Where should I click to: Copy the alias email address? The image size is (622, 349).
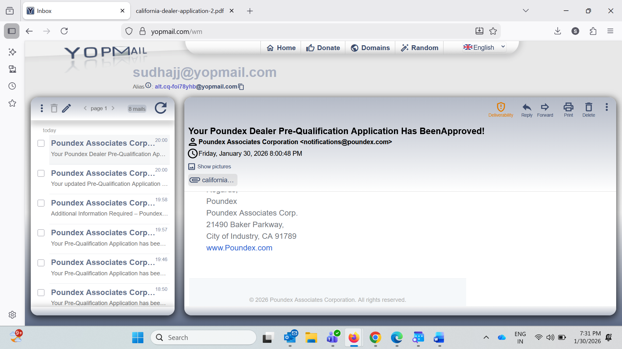pyautogui.click(x=241, y=87)
